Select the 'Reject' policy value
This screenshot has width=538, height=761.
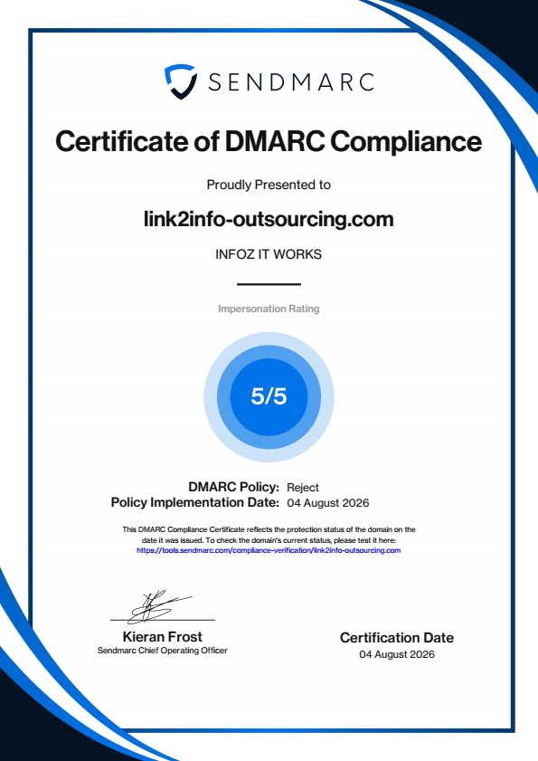tap(303, 487)
